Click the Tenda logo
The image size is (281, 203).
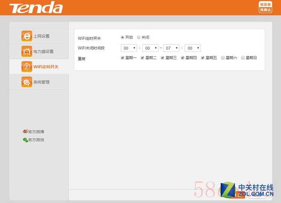tap(36, 8)
